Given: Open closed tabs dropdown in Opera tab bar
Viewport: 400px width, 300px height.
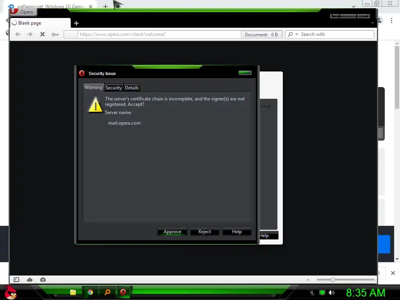Looking at the screenshot, I should coord(372,23).
